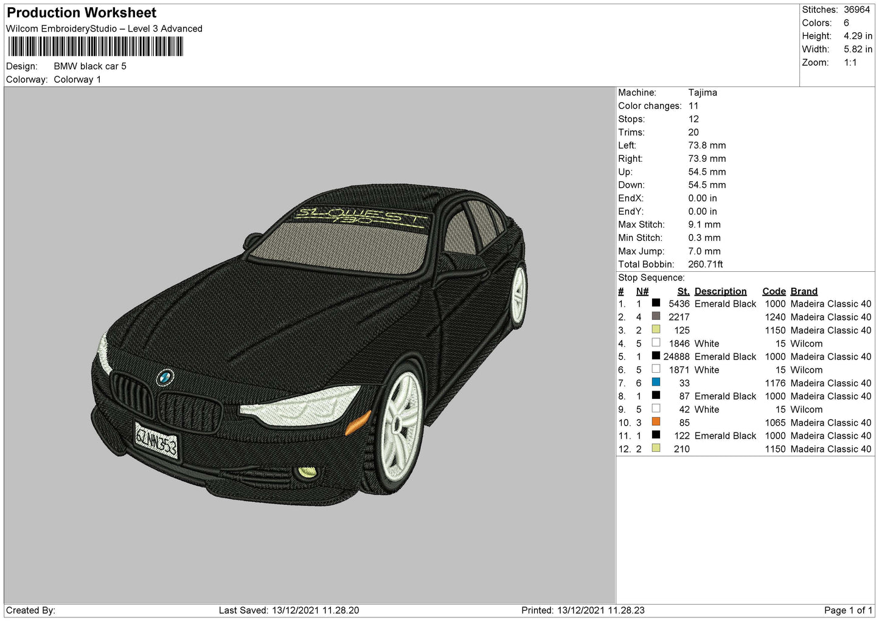879x621 pixels.
Task: Click thread code 1176 in row 7
Action: tap(775, 383)
